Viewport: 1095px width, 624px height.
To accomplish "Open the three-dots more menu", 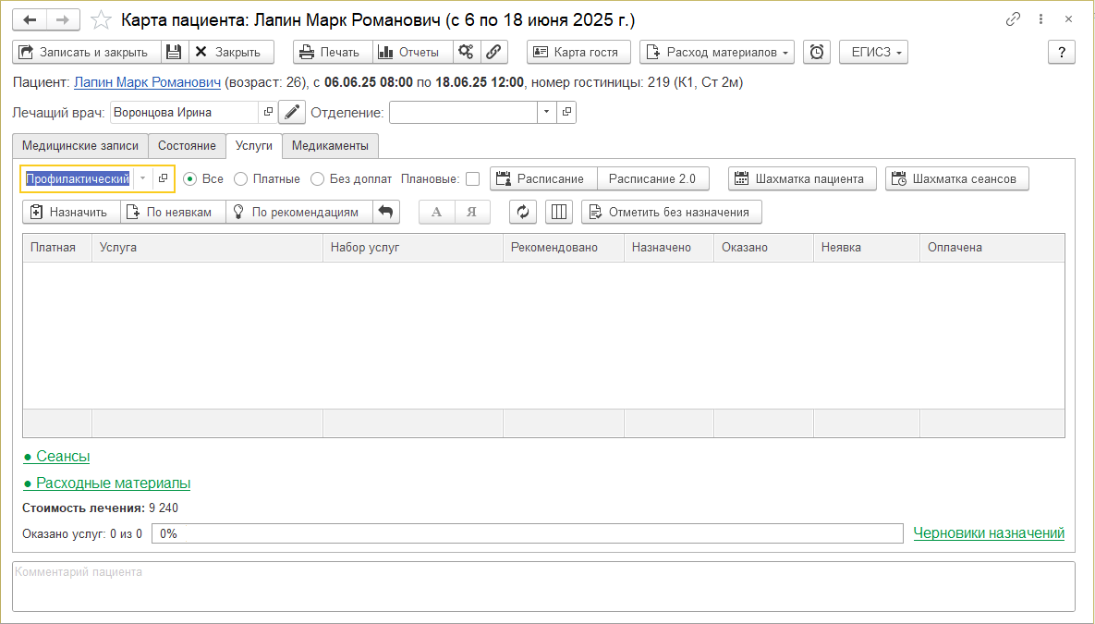I will point(1041,19).
